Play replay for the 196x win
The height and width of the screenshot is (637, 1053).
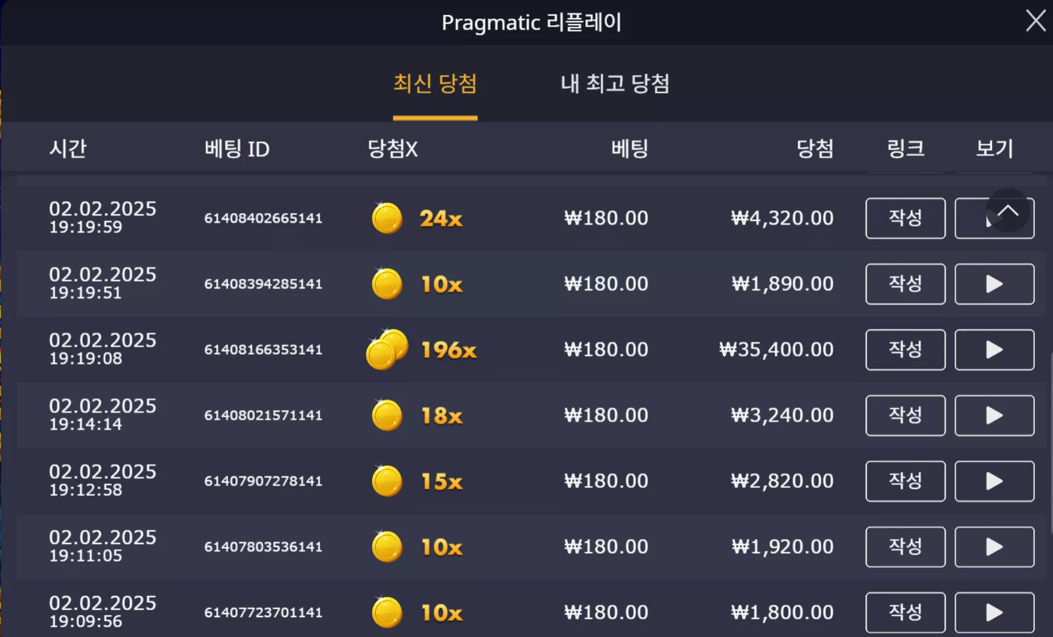[994, 350]
